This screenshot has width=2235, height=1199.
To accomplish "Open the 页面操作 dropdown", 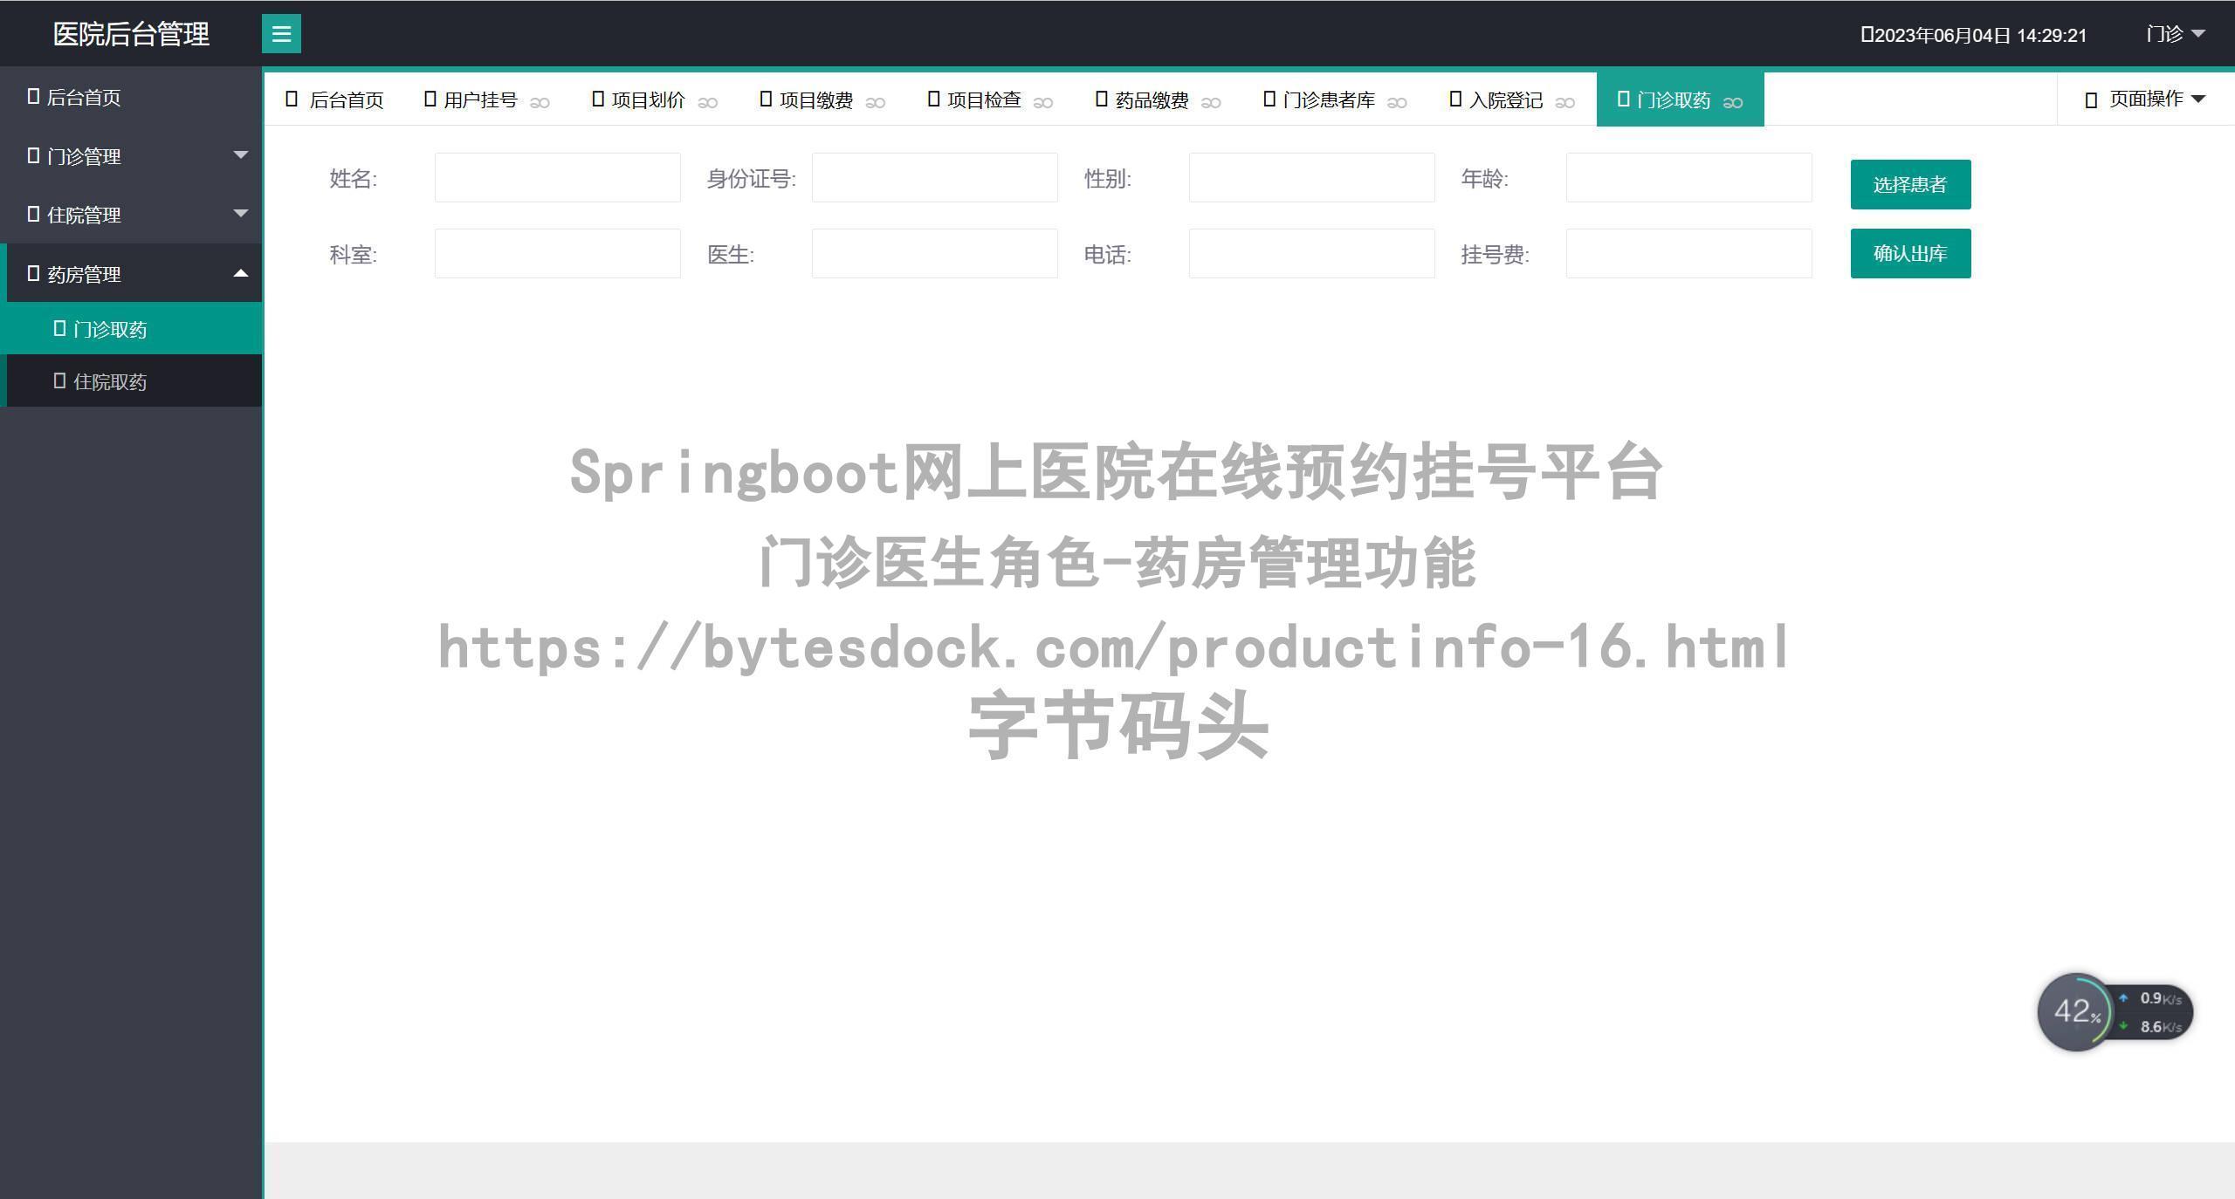I will tap(2145, 99).
